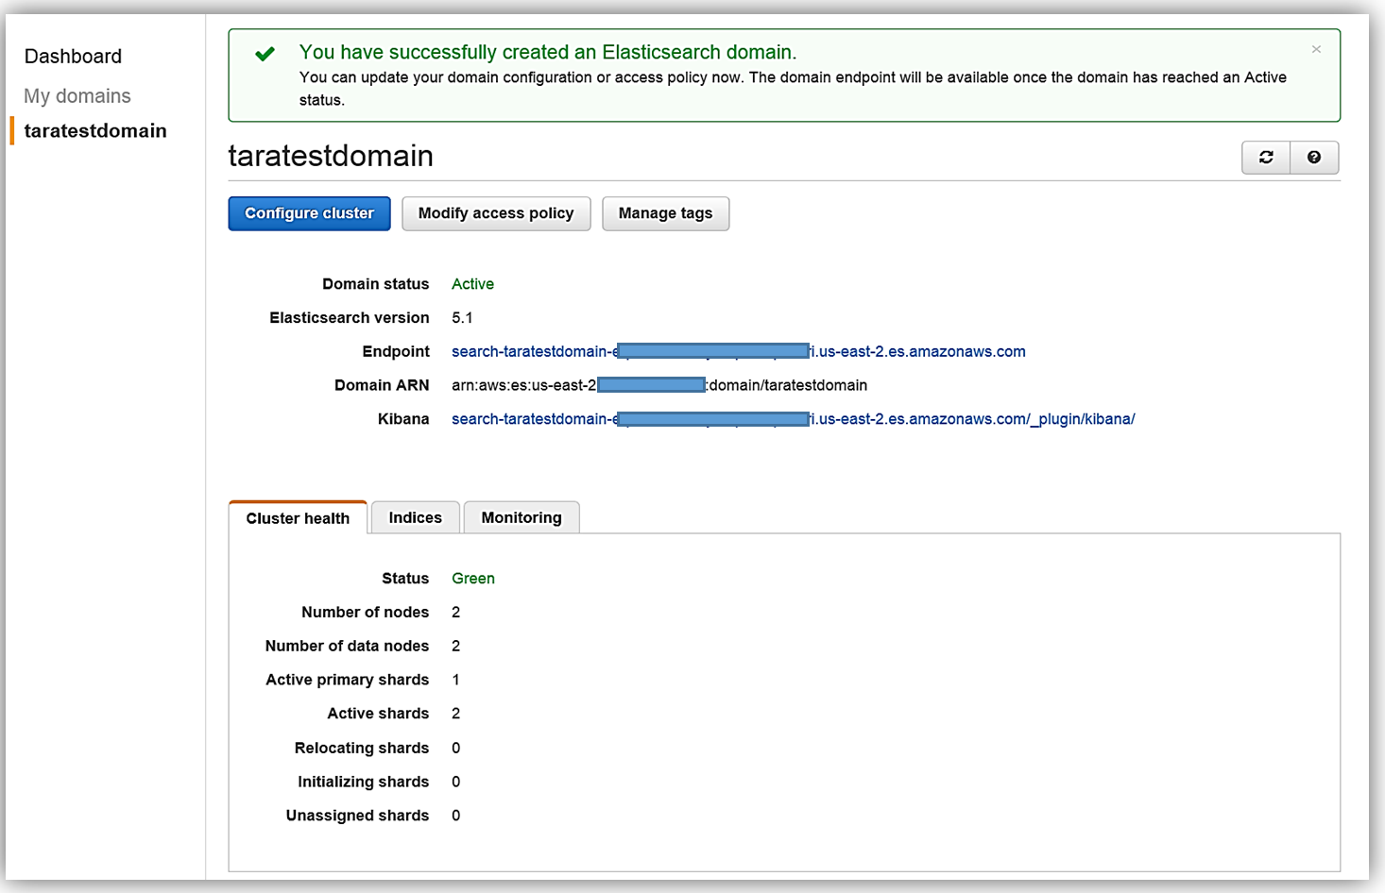The width and height of the screenshot is (1385, 893).
Task: Click the Active domain status value
Action: 472,284
